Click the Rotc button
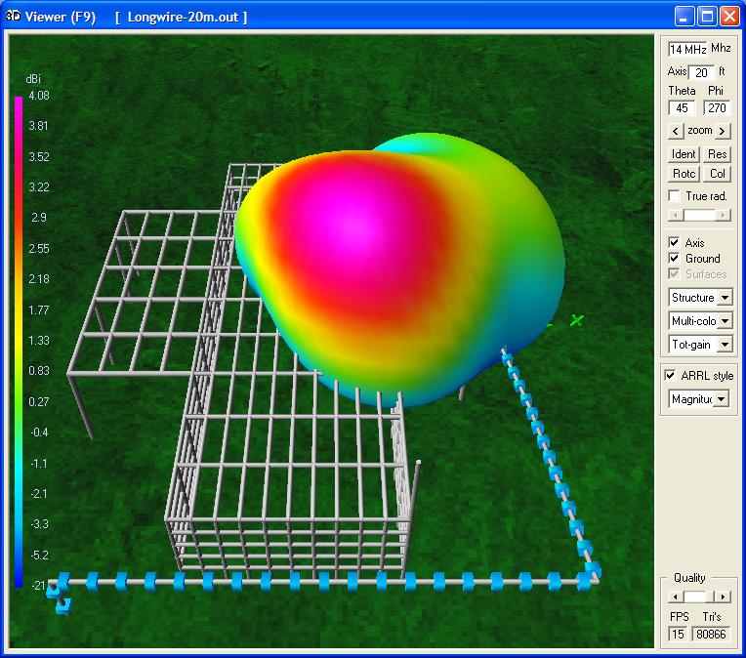The width and height of the screenshot is (746, 658). (x=684, y=174)
